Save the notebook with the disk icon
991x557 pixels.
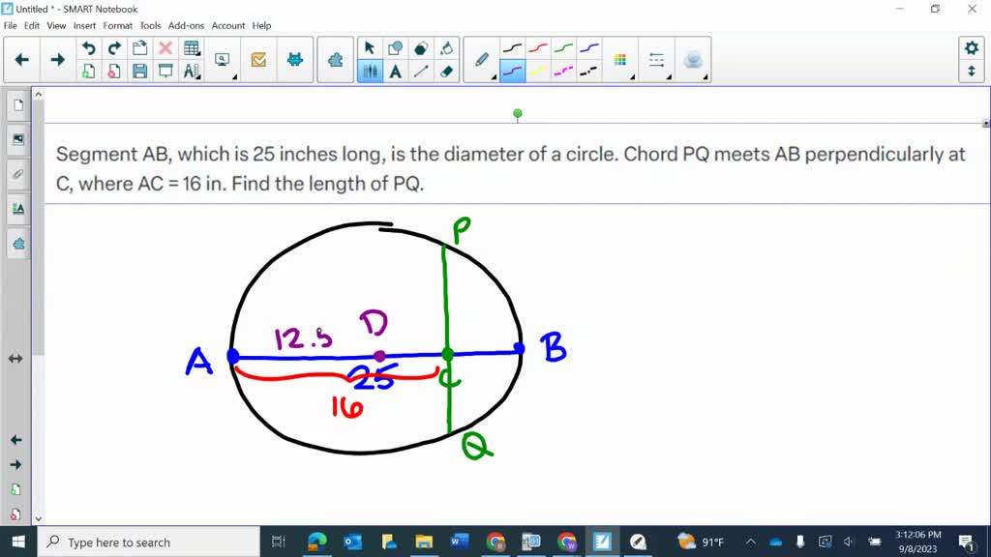coord(138,71)
